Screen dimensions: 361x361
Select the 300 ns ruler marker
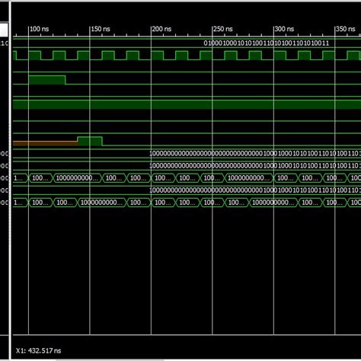(284, 29)
